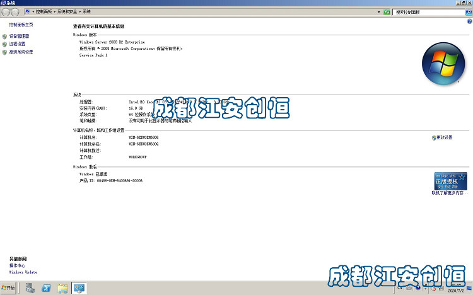The height and width of the screenshot is (295, 473).
Task: Select the WORKGROUP workgroup value
Action: tap(137, 157)
